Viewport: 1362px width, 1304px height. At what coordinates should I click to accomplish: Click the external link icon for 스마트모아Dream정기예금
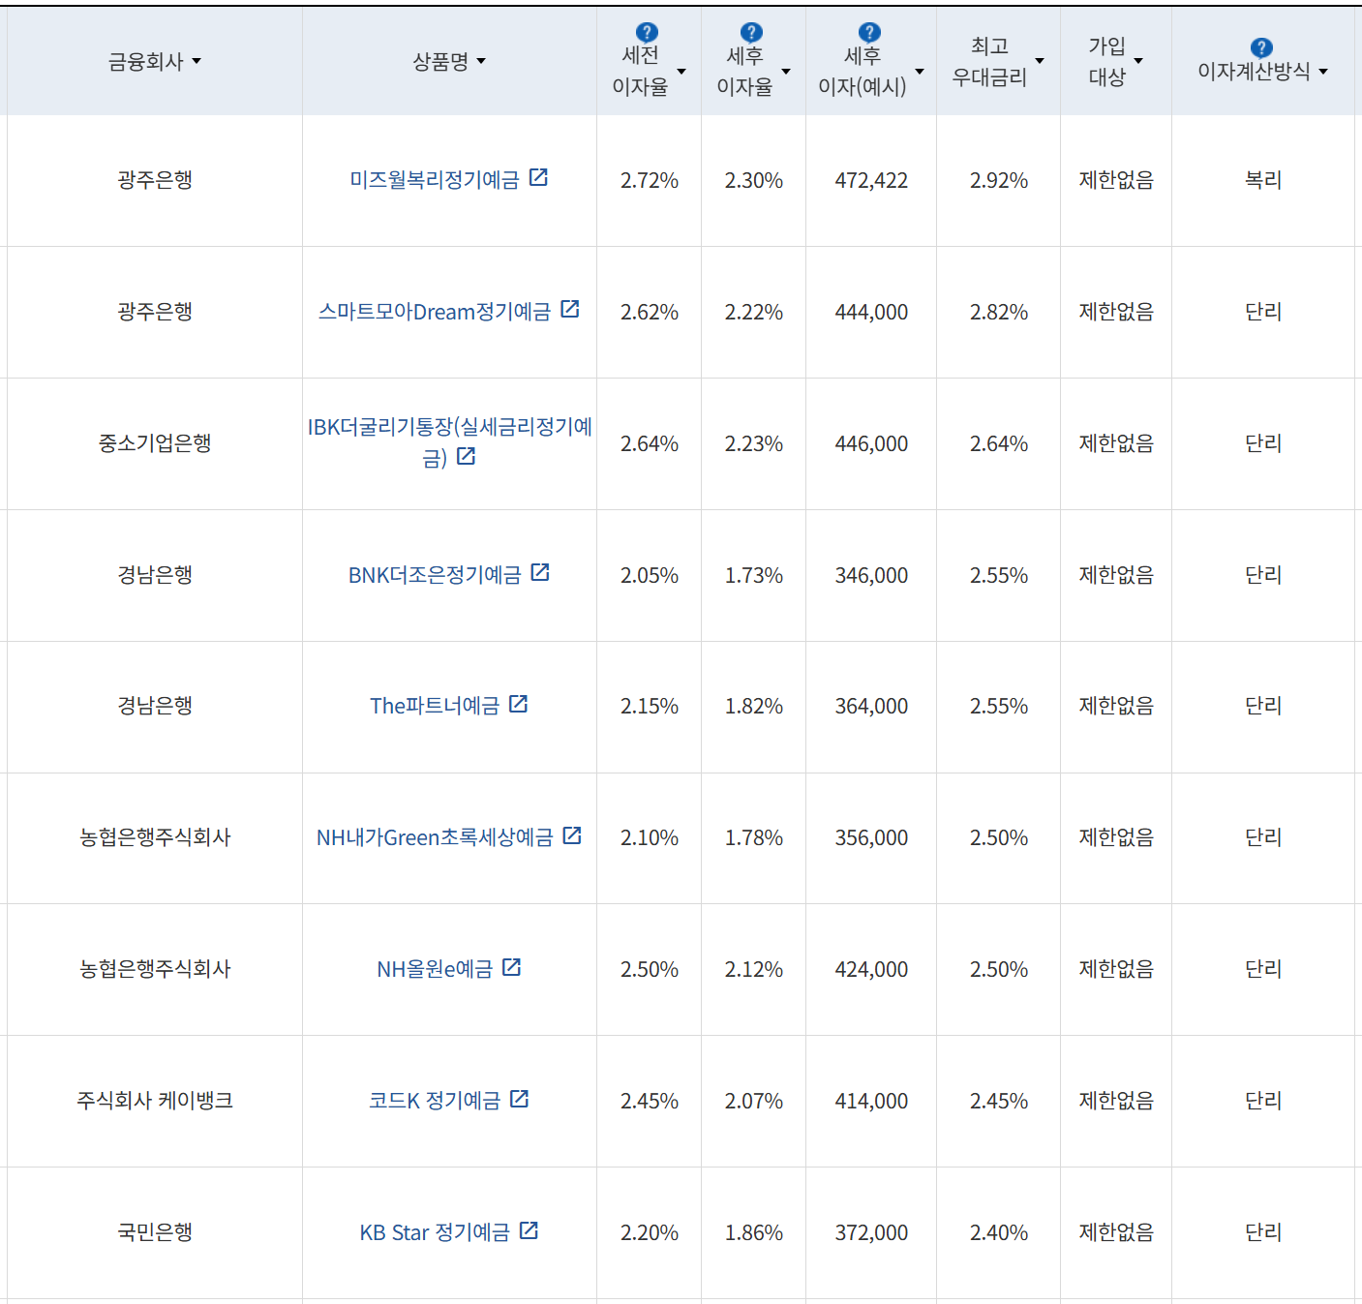click(572, 310)
